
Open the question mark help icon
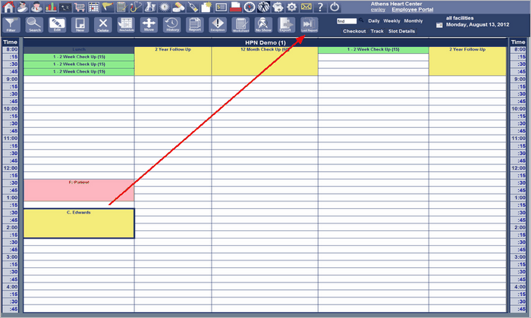click(x=320, y=7)
